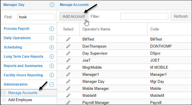Expand Facility Hours Reporting plus icon
This screenshot has height=105, width=192.
tap(52, 75)
